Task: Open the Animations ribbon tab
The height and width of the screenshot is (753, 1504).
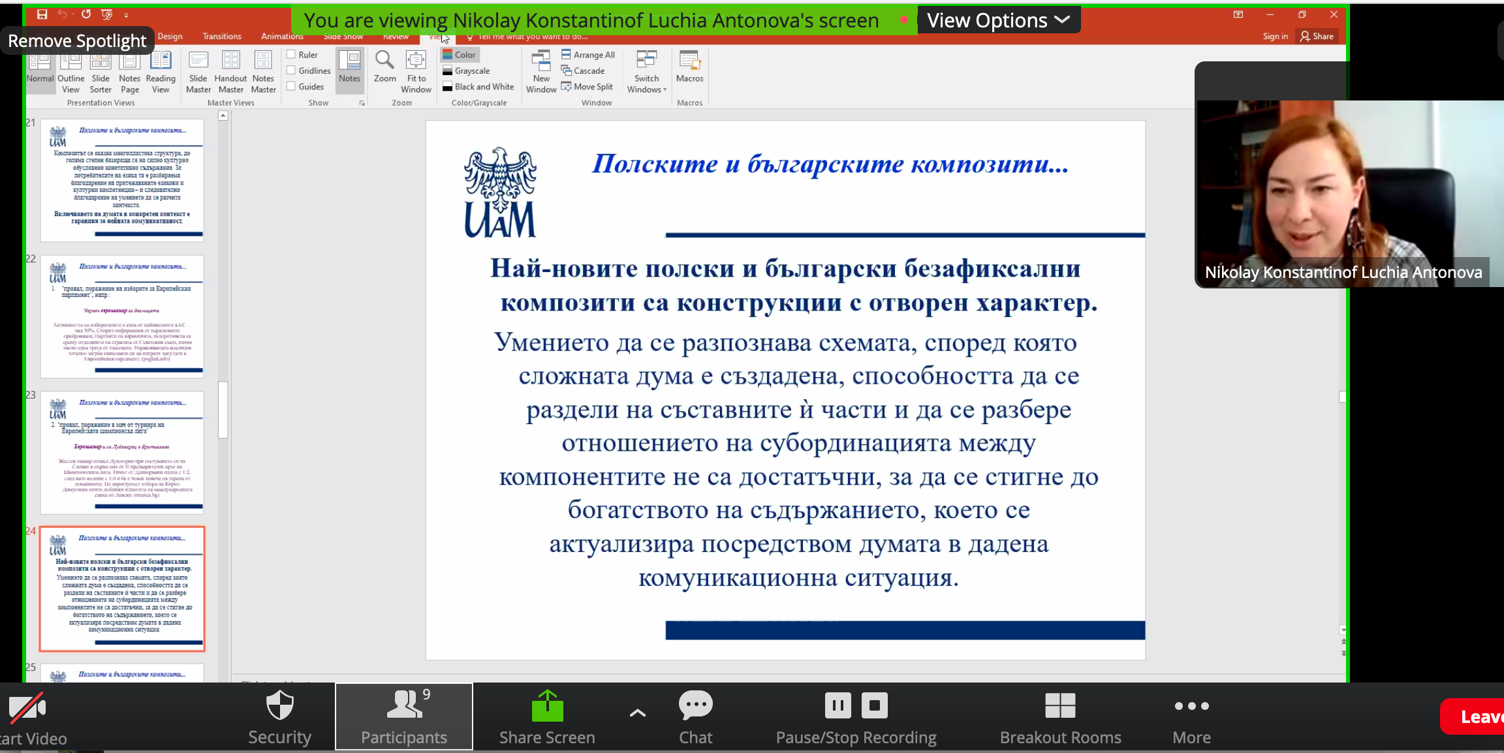Action: point(282,37)
